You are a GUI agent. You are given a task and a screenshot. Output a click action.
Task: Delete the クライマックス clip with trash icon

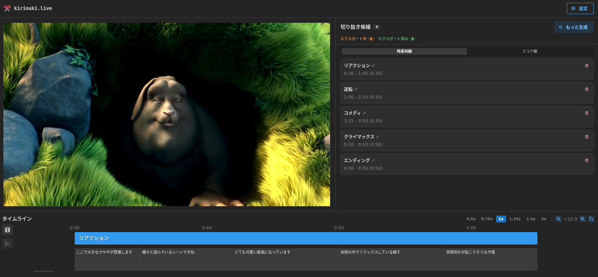click(587, 137)
